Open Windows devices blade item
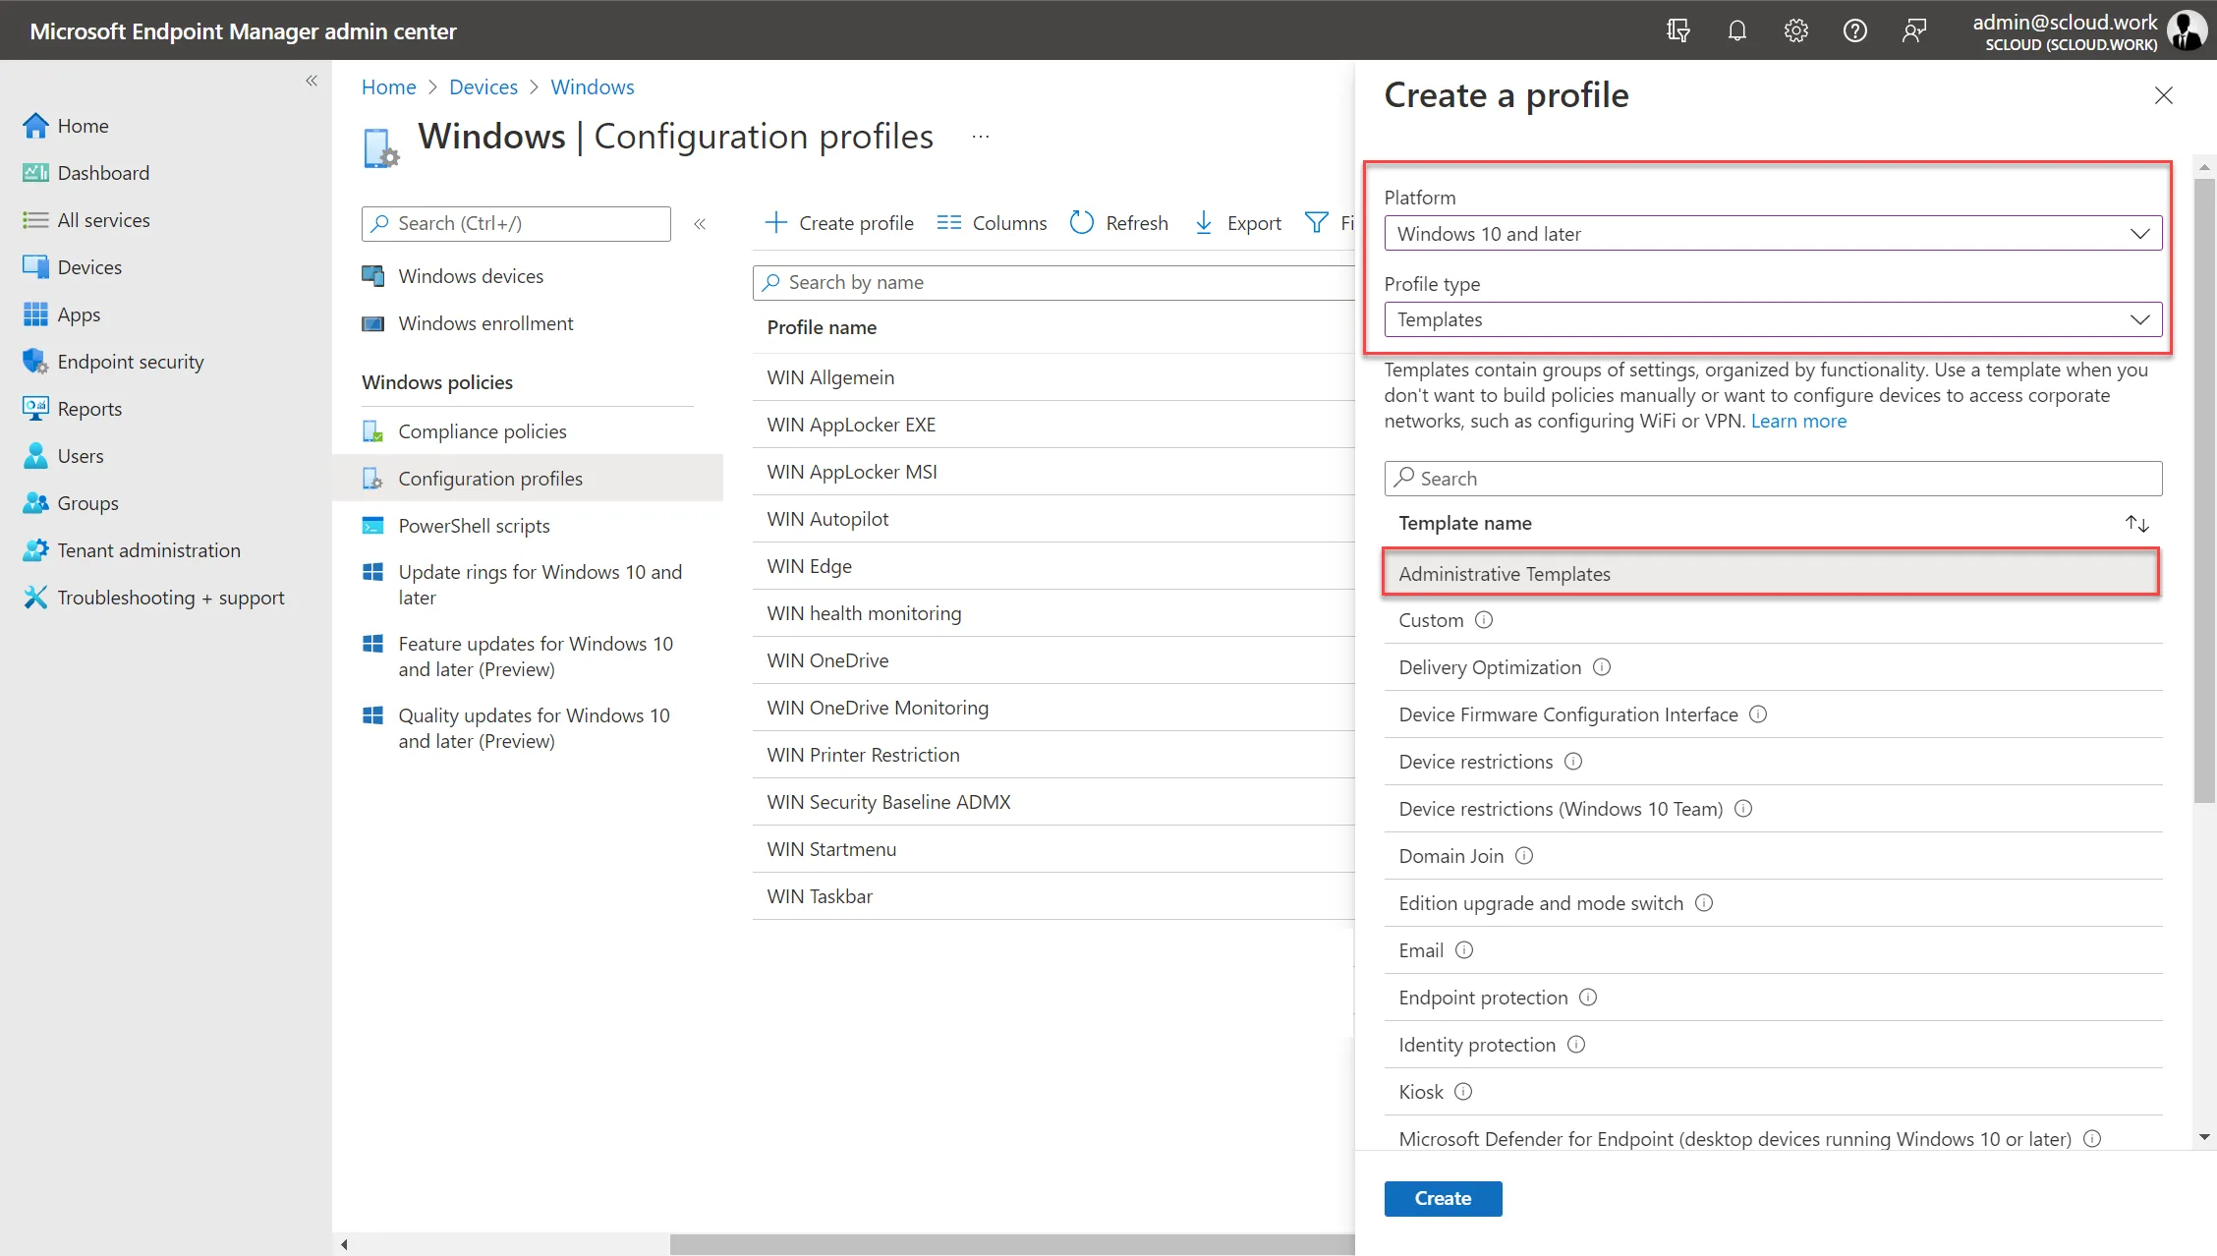Viewport: 2217px width, 1256px height. click(x=471, y=276)
